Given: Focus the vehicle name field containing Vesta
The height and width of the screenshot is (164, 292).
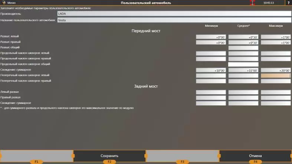Looking at the screenshot, I should 174,20.
